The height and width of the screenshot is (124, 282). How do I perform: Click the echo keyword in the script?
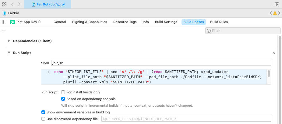59,72
